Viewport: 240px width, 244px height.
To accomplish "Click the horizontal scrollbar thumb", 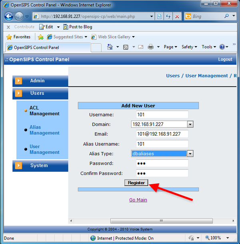I will [161, 221].
